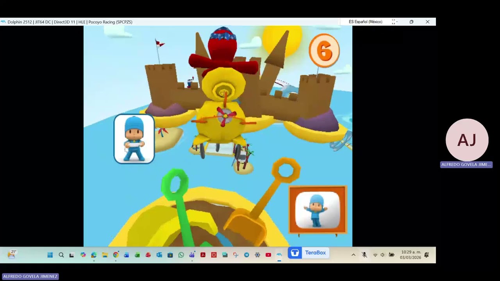500x281 pixels.
Task: Open Telegram from the taskbar
Action: coord(246,255)
